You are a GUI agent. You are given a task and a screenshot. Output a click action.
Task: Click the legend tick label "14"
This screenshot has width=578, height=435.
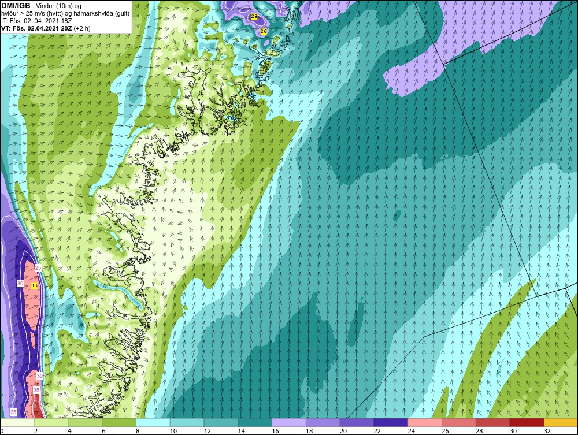pyautogui.click(x=241, y=431)
